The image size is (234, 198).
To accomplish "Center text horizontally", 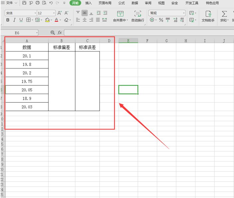I will coord(85,20).
